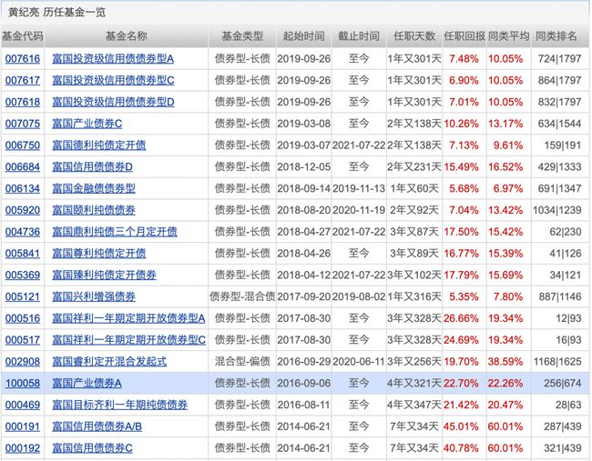Open fund 富国祥利一年期定期开放债券型C
The width and height of the screenshot is (592, 461).
(129, 340)
